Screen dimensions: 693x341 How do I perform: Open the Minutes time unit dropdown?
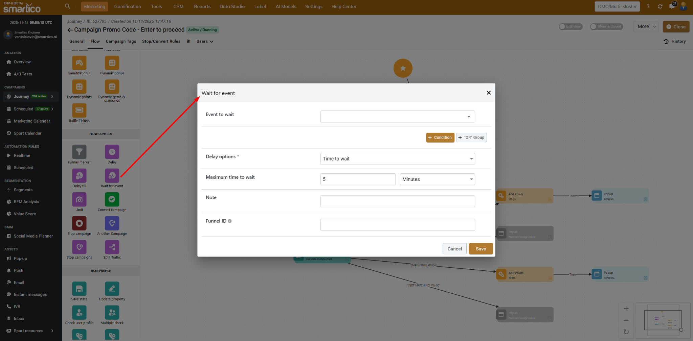[437, 179]
